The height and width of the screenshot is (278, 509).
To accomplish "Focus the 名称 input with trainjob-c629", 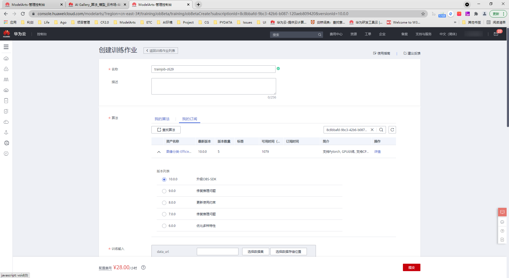I will (x=214, y=69).
